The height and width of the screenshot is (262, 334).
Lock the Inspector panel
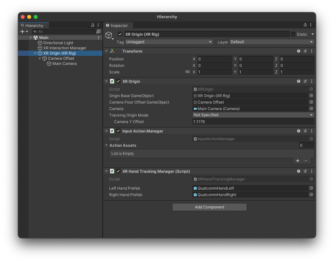pyautogui.click(x=305, y=25)
